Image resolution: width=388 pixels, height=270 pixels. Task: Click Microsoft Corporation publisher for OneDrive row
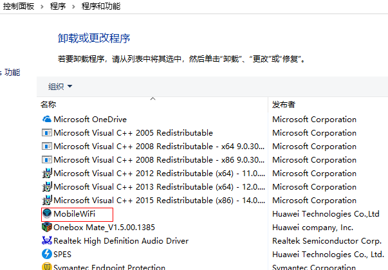[314, 120]
